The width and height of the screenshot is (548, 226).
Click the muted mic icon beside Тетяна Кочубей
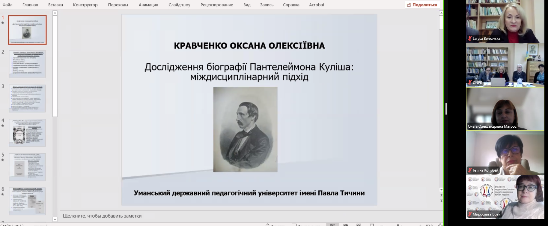coord(470,170)
